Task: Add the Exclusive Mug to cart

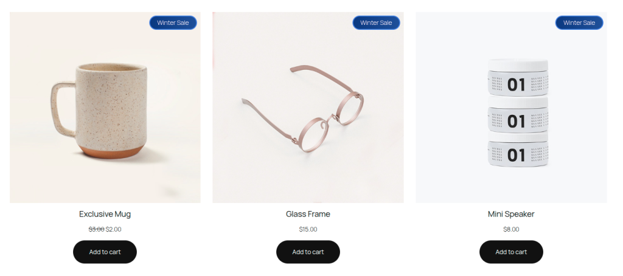Action: tap(105, 252)
